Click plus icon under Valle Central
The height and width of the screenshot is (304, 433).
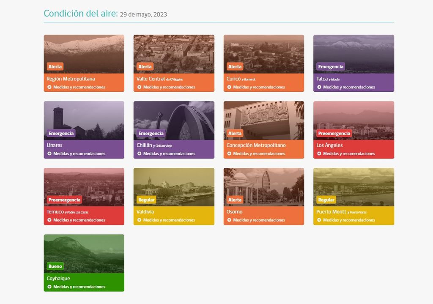(140, 87)
